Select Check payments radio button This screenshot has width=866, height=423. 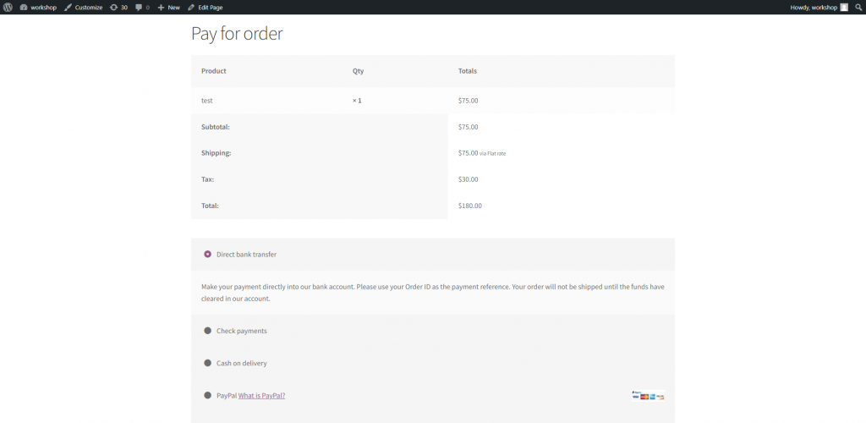pyautogui.click(x=208, y=330)
